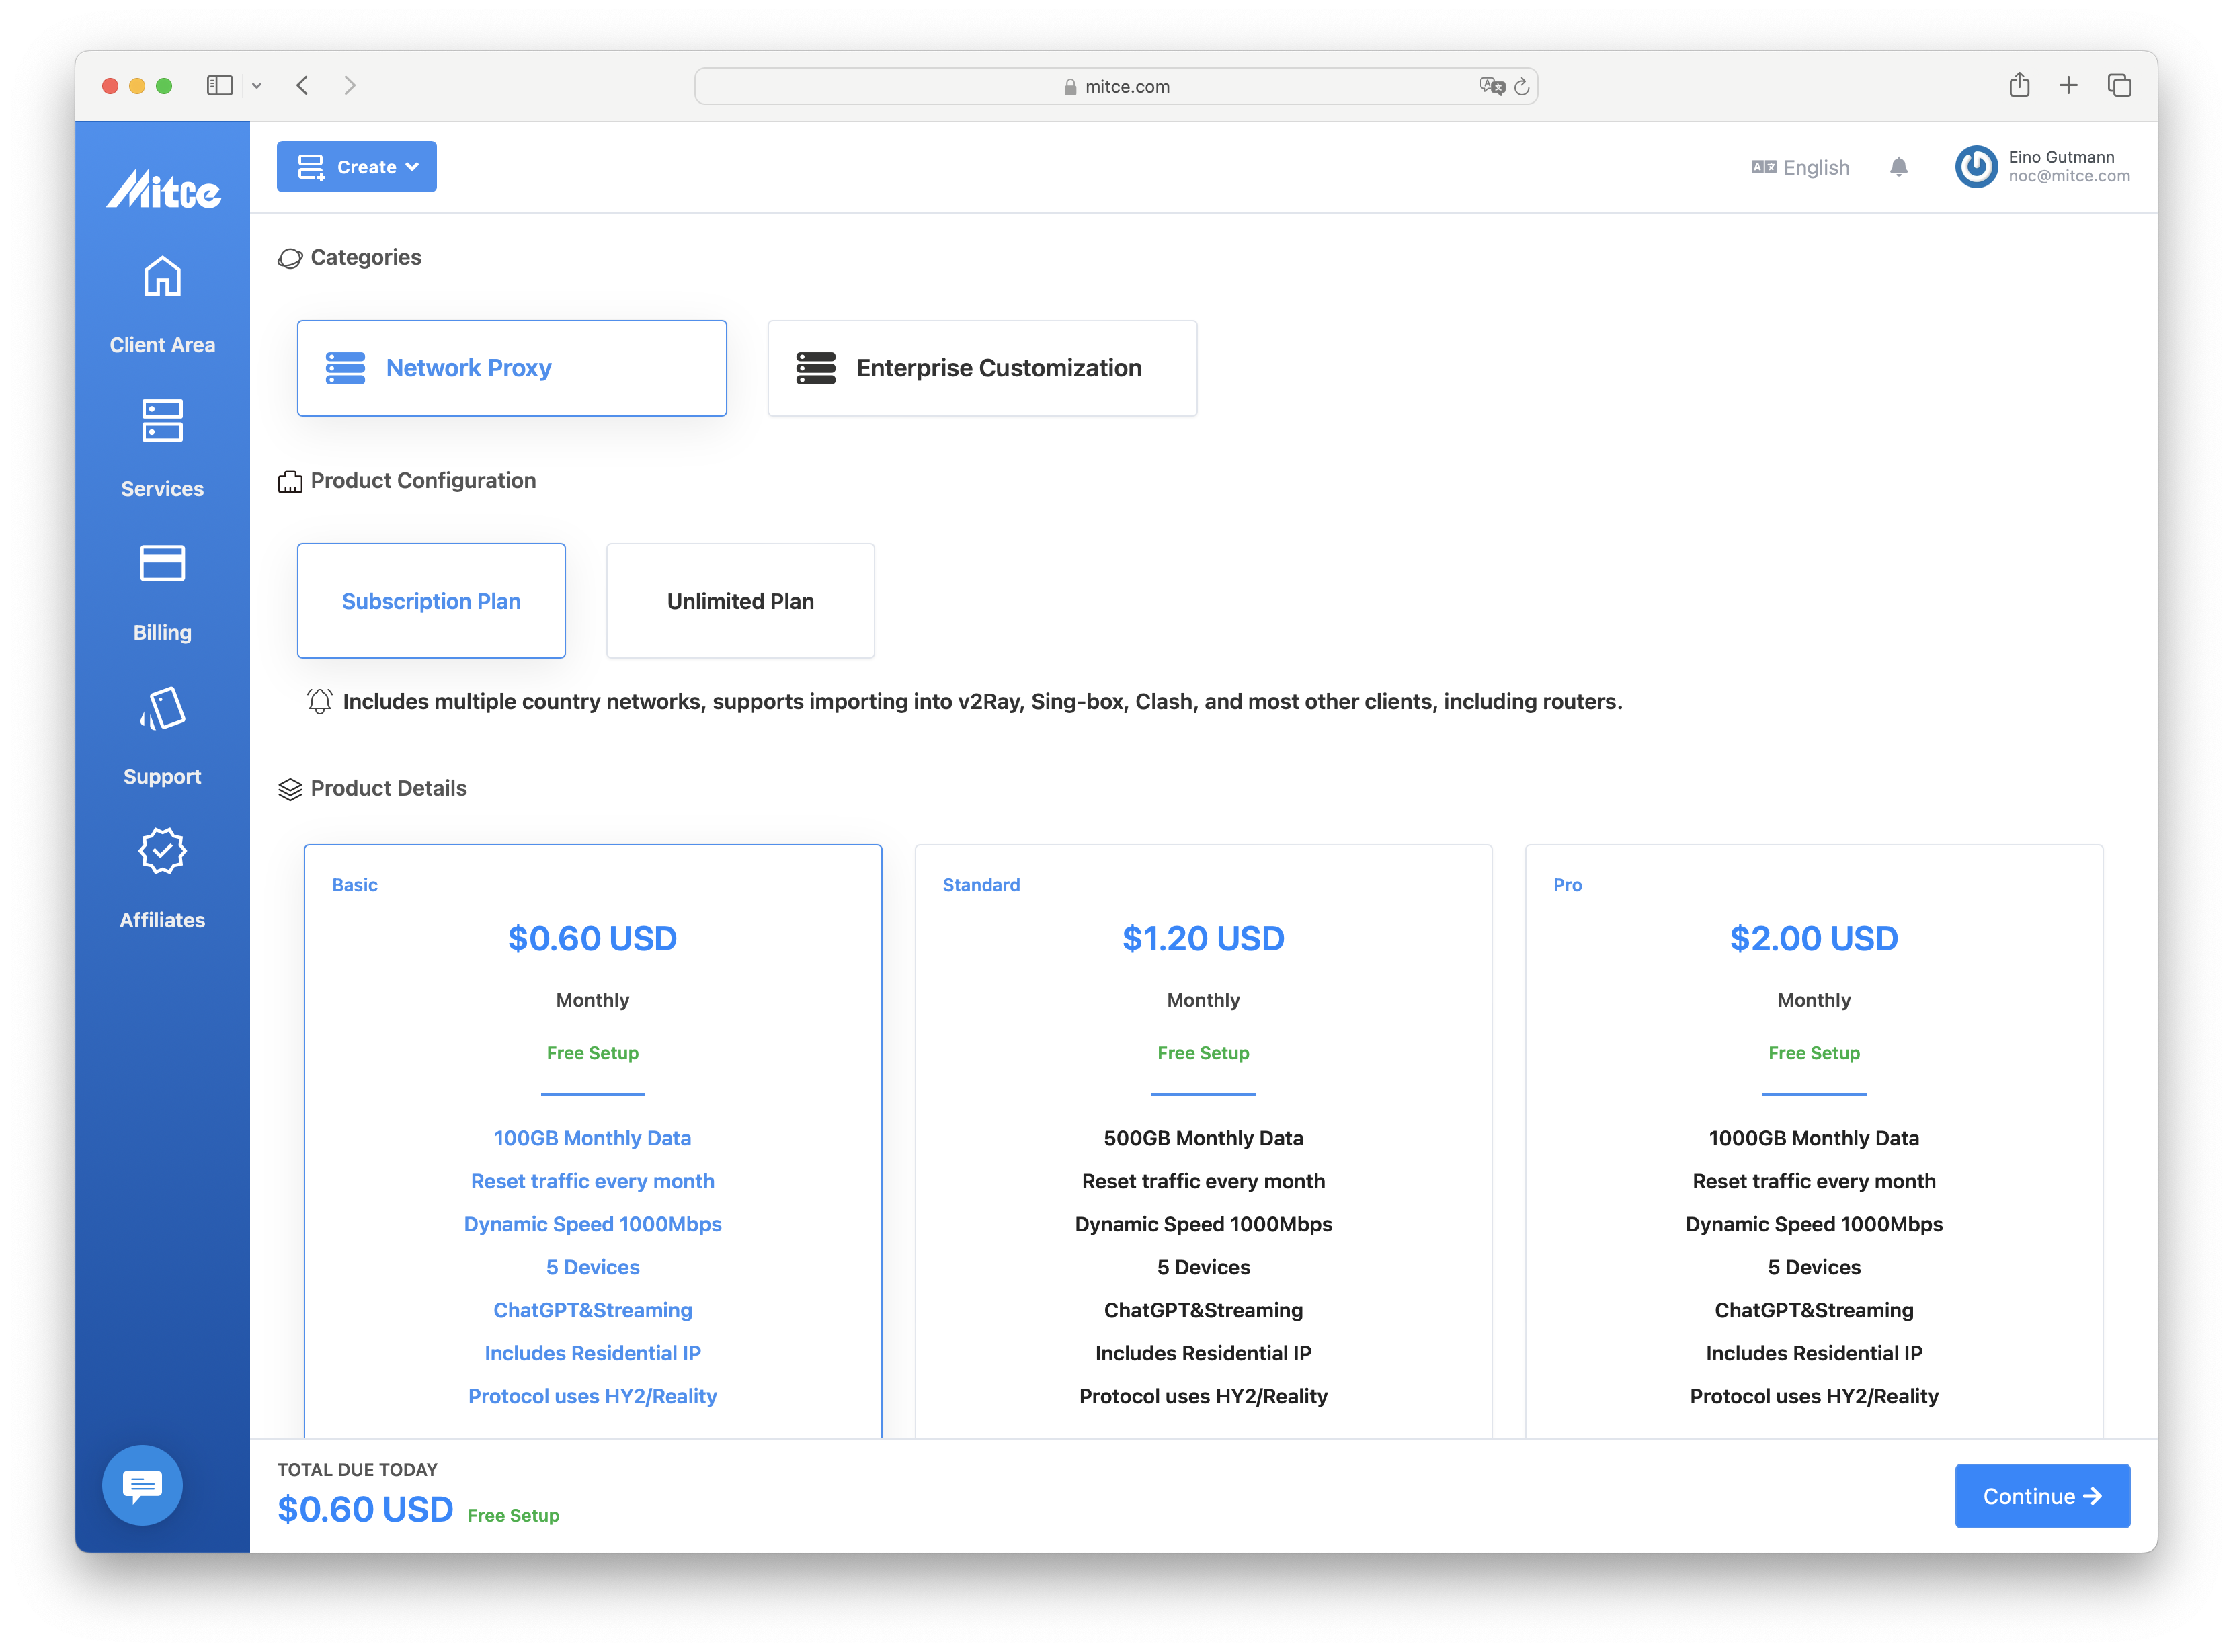Select the Enterprise Customization category
2233x1652 pixels.
(979, 368)
